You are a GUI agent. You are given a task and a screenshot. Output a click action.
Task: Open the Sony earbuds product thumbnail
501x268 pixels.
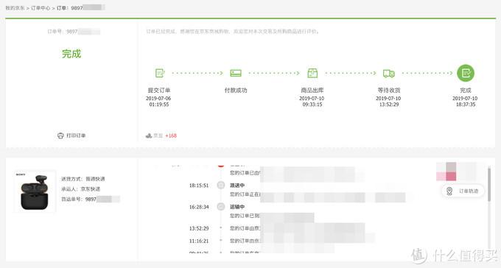click(35, 191)
